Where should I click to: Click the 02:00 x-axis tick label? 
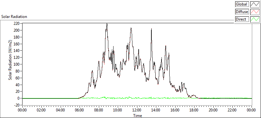pos(41,110)
